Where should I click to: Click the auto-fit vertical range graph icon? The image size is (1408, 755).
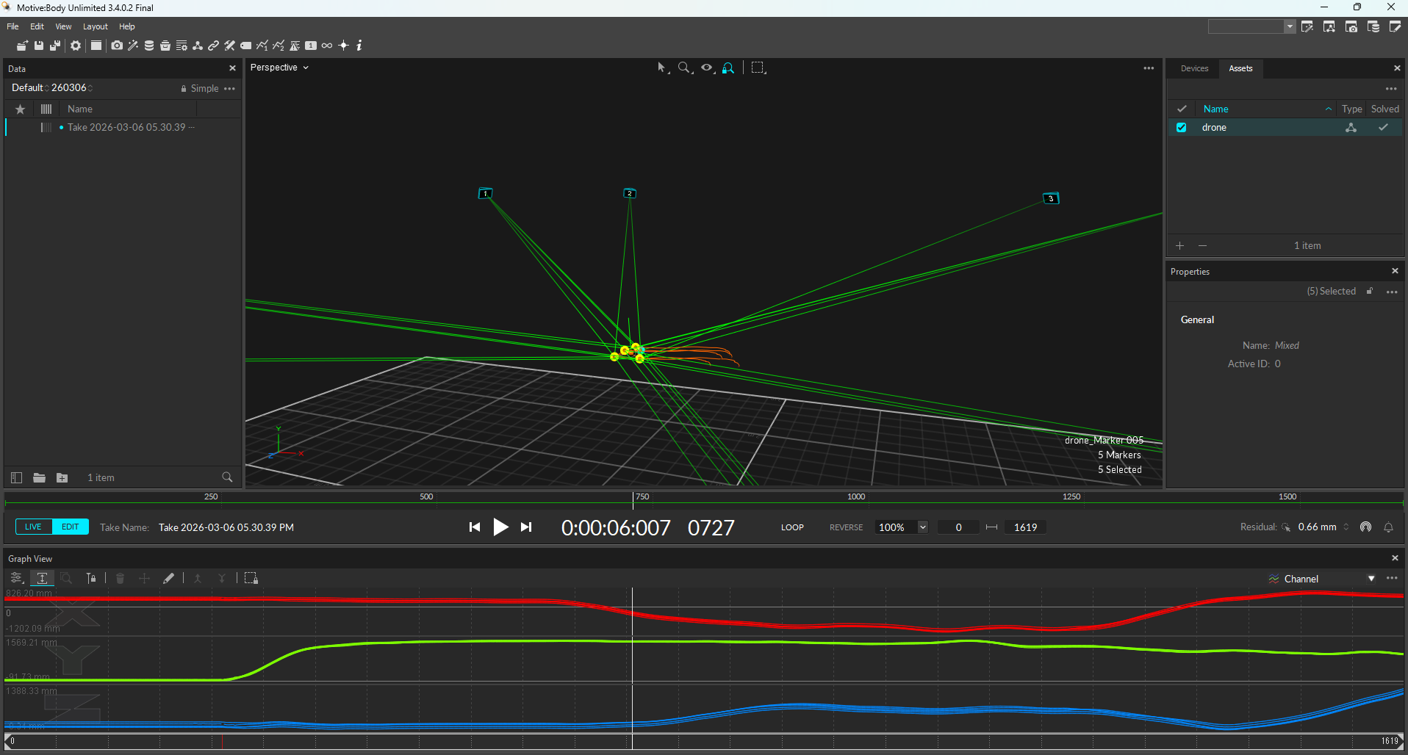tap(42, 579)
